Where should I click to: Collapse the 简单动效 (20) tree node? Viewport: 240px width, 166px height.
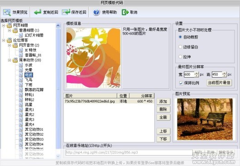(10, 60)
